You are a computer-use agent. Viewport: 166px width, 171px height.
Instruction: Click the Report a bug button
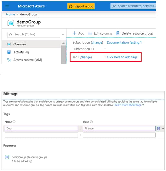[x=81, y=6]
